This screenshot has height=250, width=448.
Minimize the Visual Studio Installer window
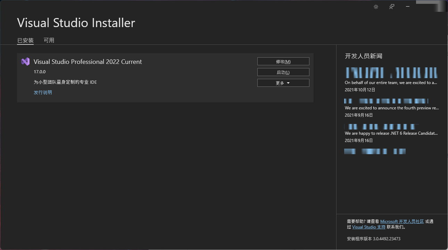click(x=408, y=7)
